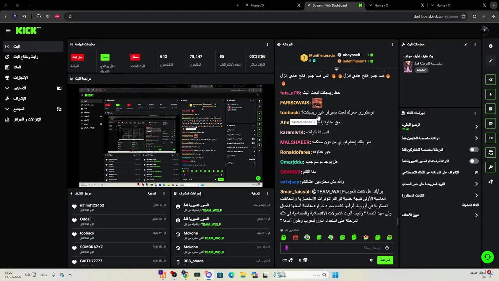Select the red angry emote
The height and width of the screenshot is (281, 499).
(296, 237)
